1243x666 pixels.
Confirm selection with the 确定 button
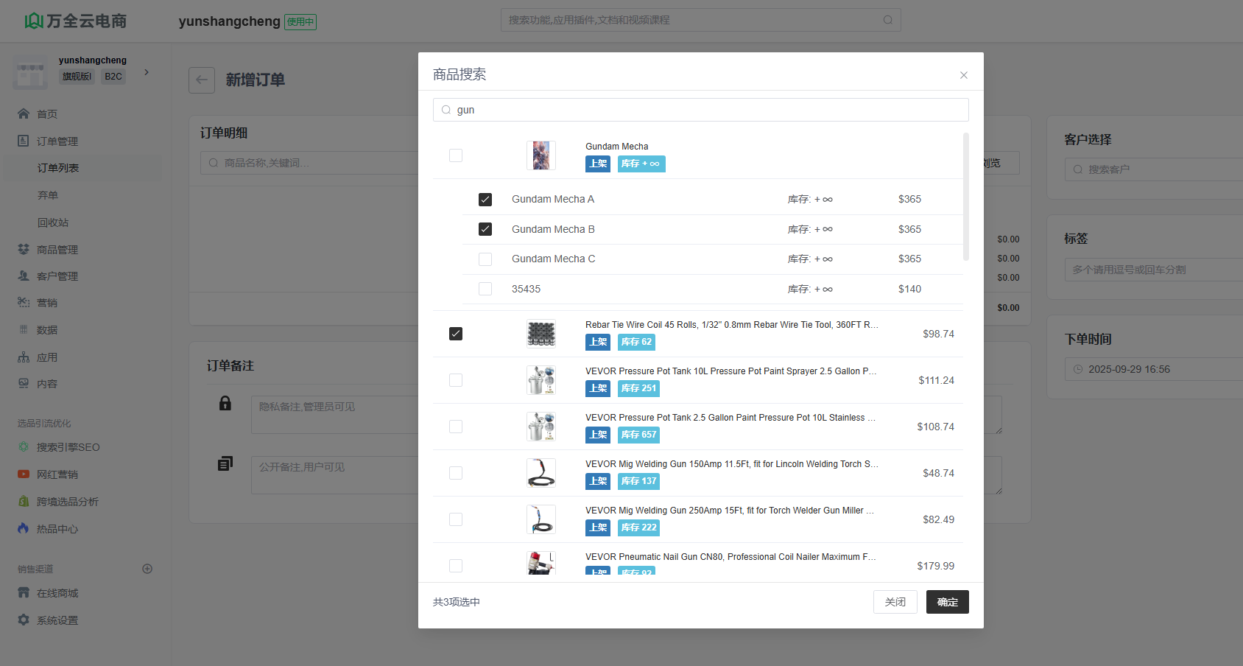[947, 602]
